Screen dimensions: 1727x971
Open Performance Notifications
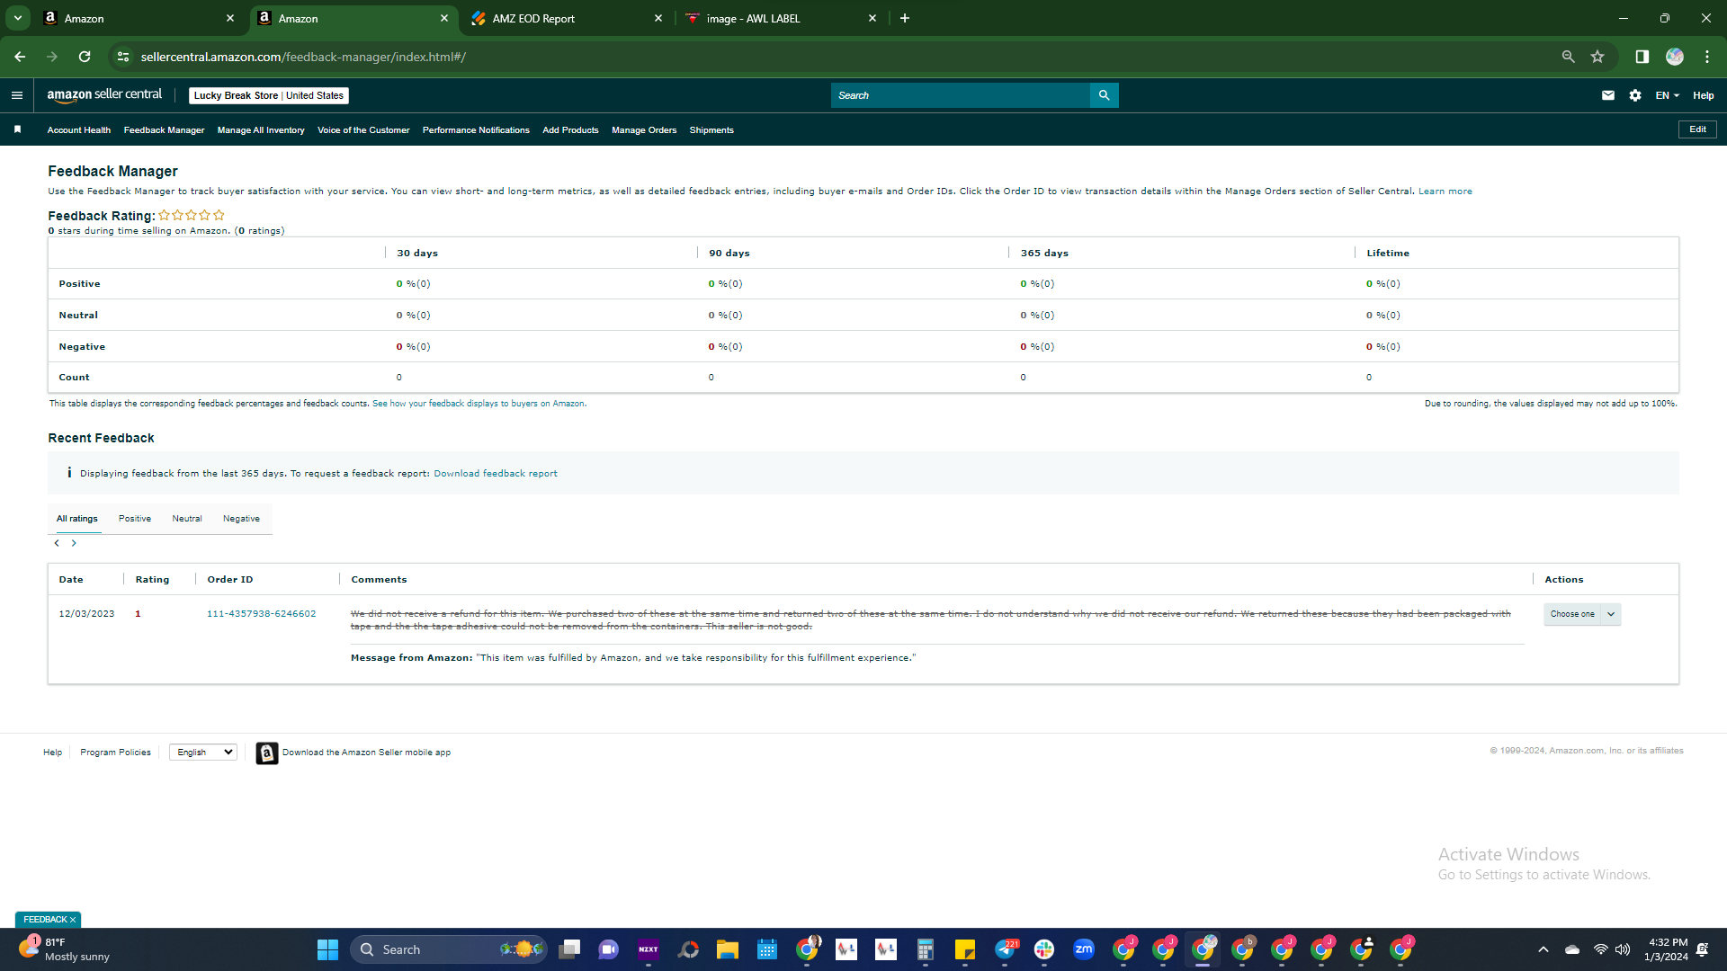[x=476, y=130]
